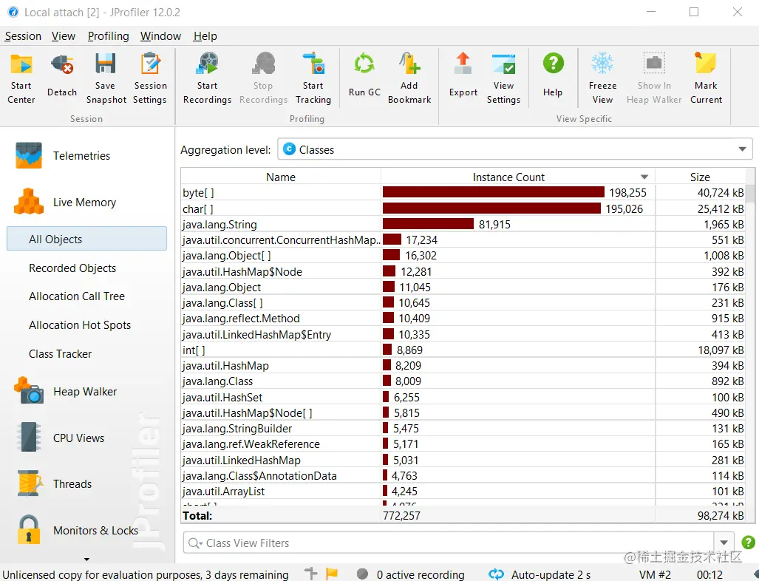Sort by the Size column header
Screen dimensions: 759x581
pos(700,177)
